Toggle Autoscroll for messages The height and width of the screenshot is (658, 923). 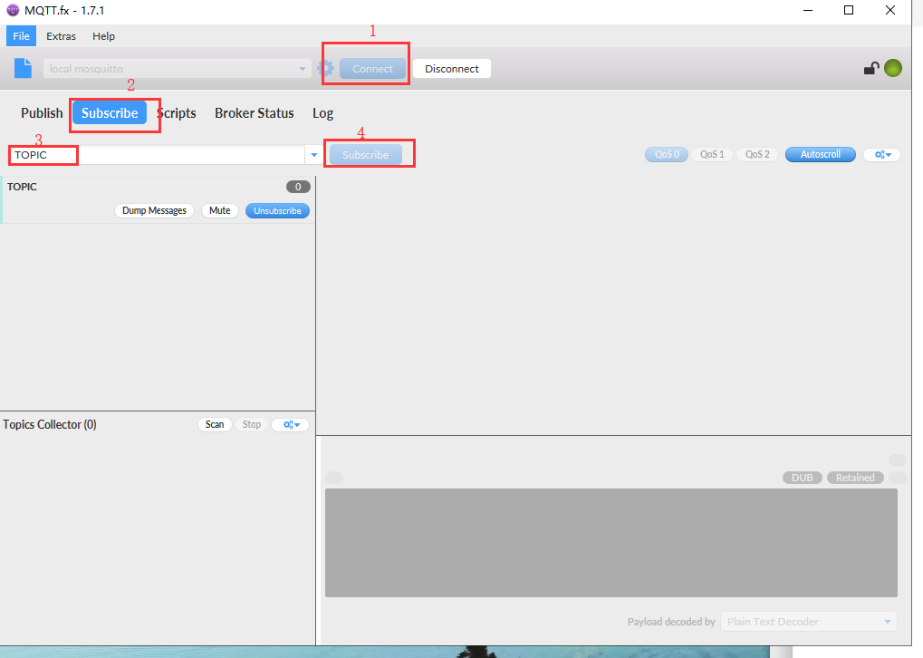pyautogui.click(x=820, y=155)
